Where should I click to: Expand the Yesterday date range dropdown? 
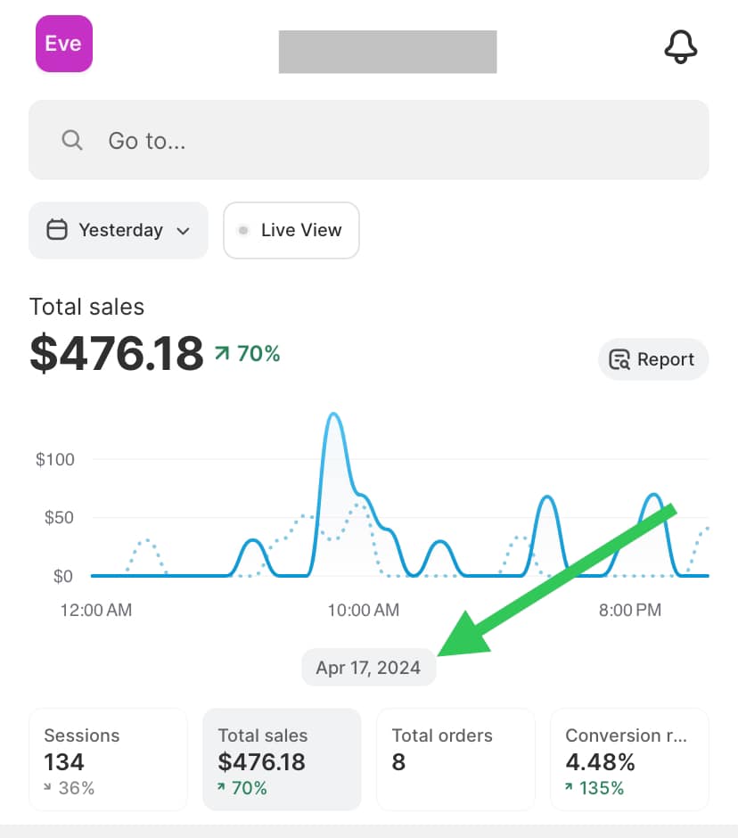(x=184, y=230)
